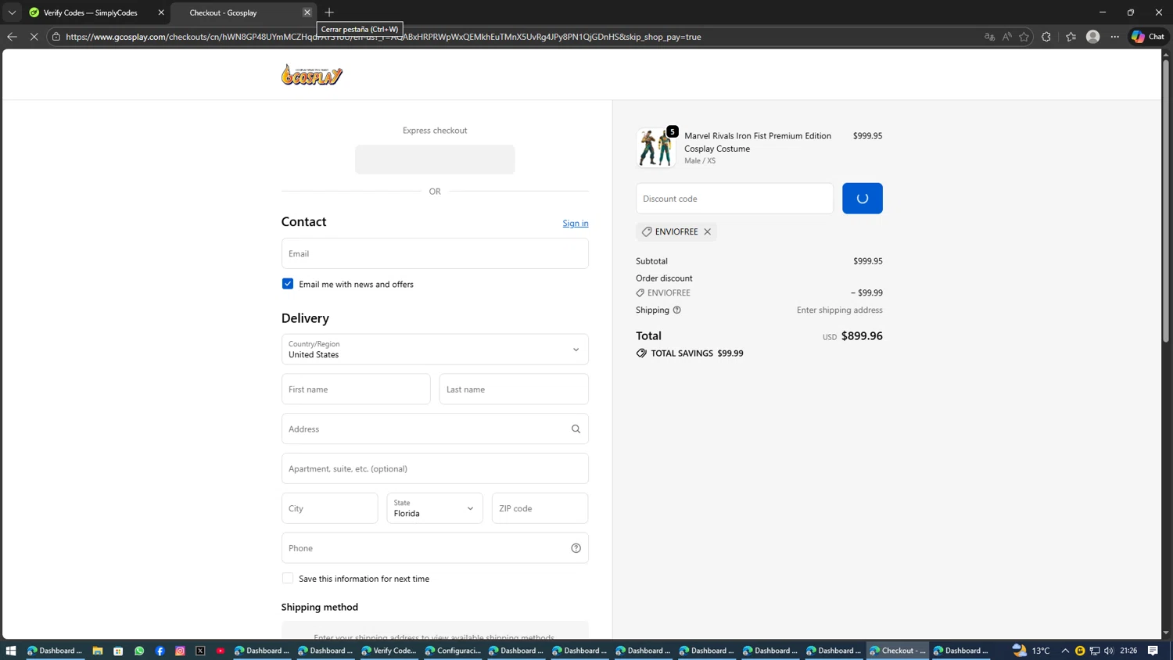Screen dimensions: 1173x660
Task: Open File Explorer from the taskbar
Action: pos(98,651)
